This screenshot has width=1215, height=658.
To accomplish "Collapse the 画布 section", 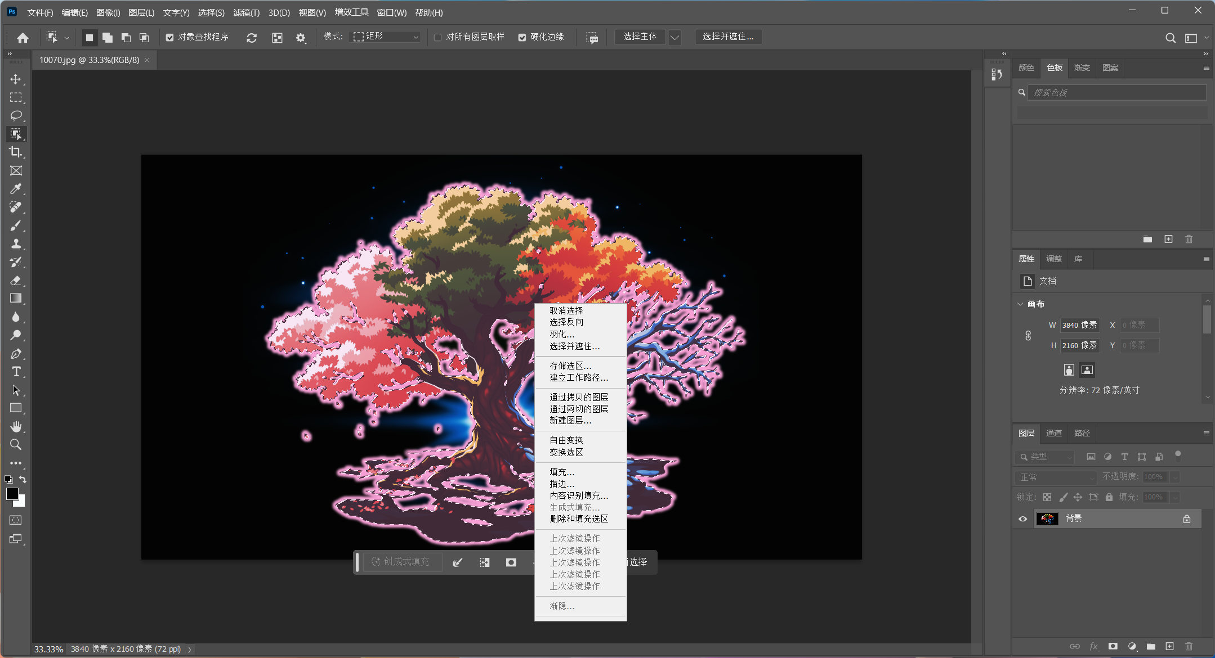I will click(1020, 304).
